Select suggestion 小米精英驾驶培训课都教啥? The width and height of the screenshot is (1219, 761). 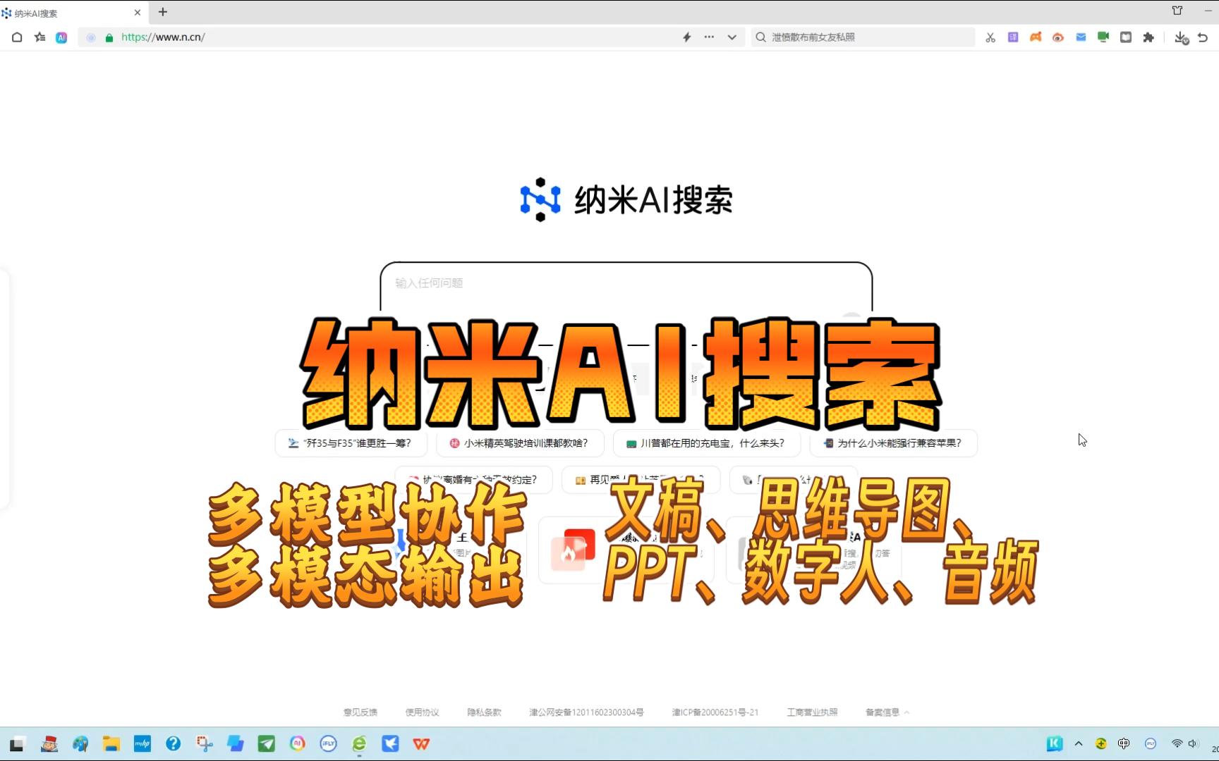pyautogui.click(x=520, y=443)
